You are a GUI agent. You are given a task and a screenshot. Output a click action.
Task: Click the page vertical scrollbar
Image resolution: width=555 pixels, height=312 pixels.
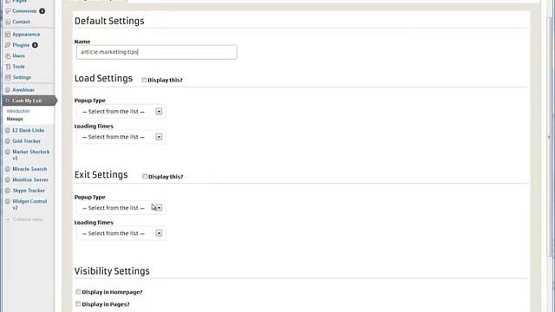tap(550, 136)
